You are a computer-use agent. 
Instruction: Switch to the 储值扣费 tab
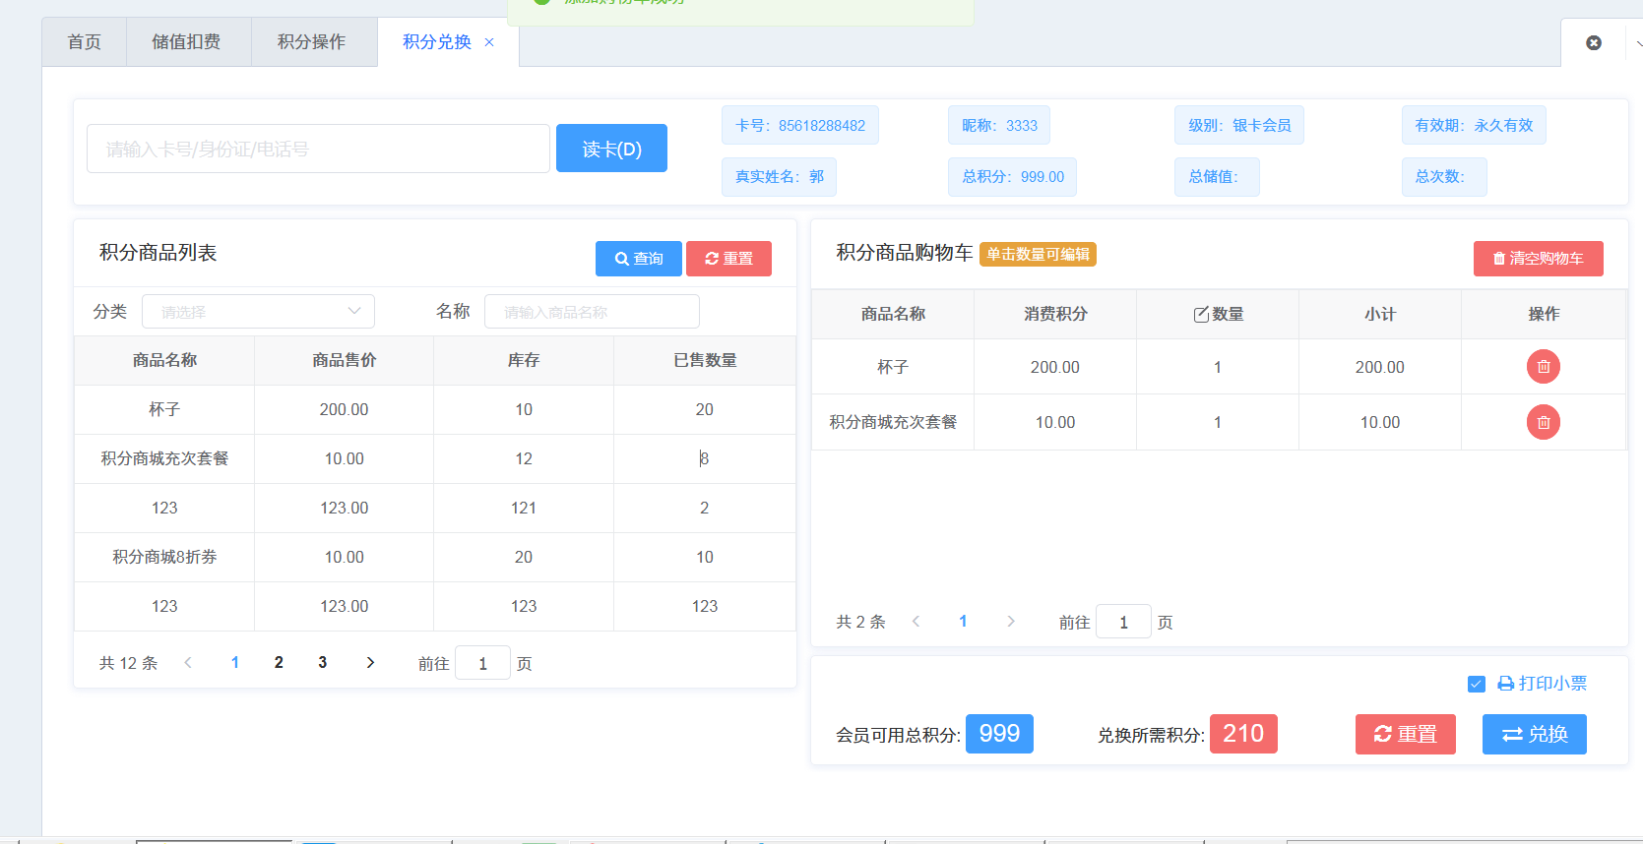pyautogui.click(x=186, y=42)
